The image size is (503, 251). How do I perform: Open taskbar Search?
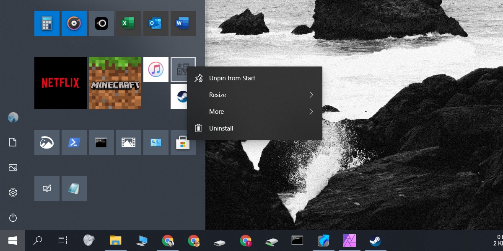click(x=38, y=241)
